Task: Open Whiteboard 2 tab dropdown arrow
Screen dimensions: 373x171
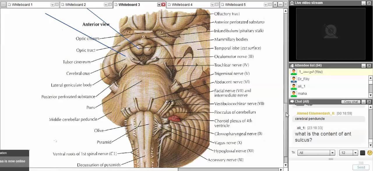Action: 106,5
